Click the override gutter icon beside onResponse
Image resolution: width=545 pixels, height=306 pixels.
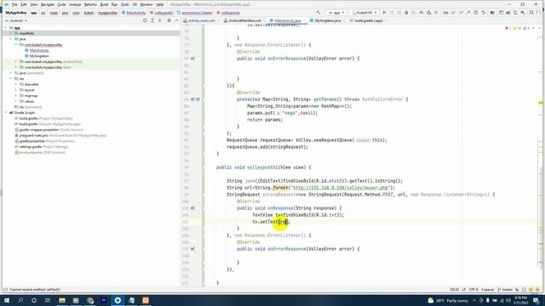[x=193, y=208]
